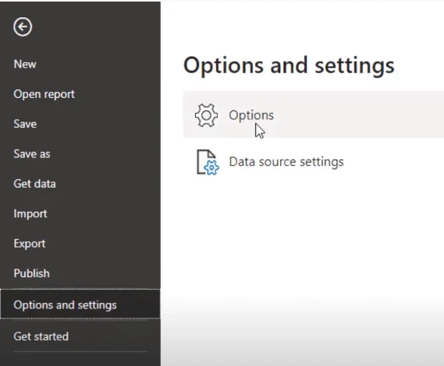
Task: Select the Save menu entry
Action: tap(25, 124)
